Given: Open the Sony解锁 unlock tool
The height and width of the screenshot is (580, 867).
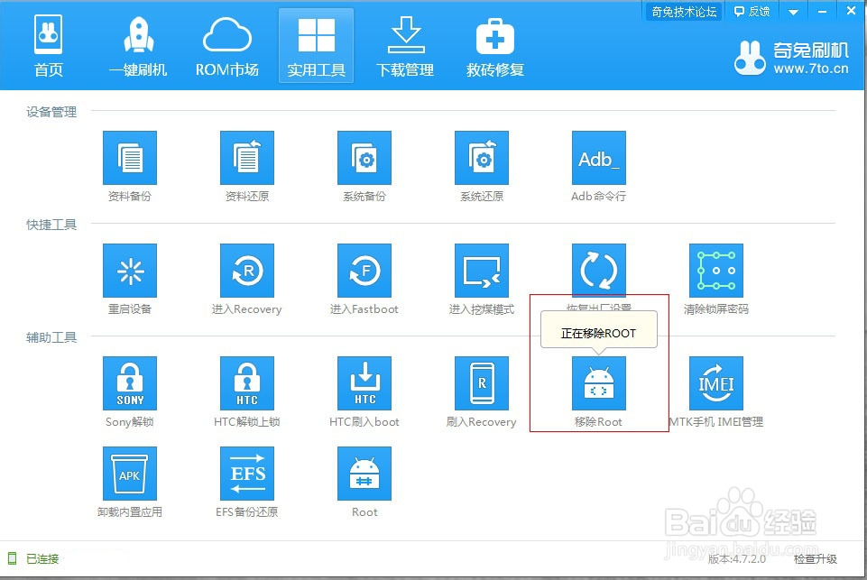Looking at the screenshot, I should click(x=130, y=382).
